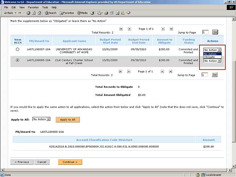Screen dimensions: 236x177
Task: Open the Favorites pane from the toolbar
Action: 67,13
